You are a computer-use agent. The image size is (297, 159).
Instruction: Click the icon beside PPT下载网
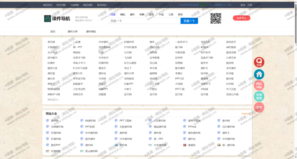pos(116,120)
